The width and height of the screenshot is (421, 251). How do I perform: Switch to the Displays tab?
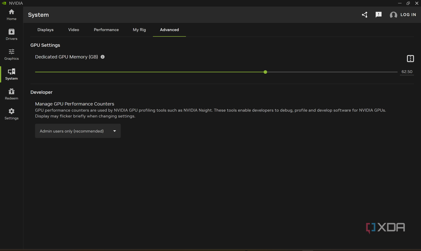(x=45, y=30)
